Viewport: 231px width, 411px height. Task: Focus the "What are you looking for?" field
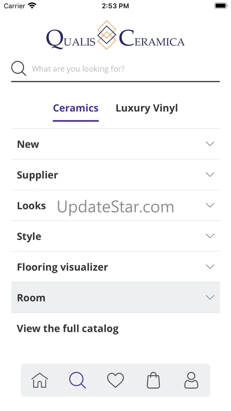point(124,69)
